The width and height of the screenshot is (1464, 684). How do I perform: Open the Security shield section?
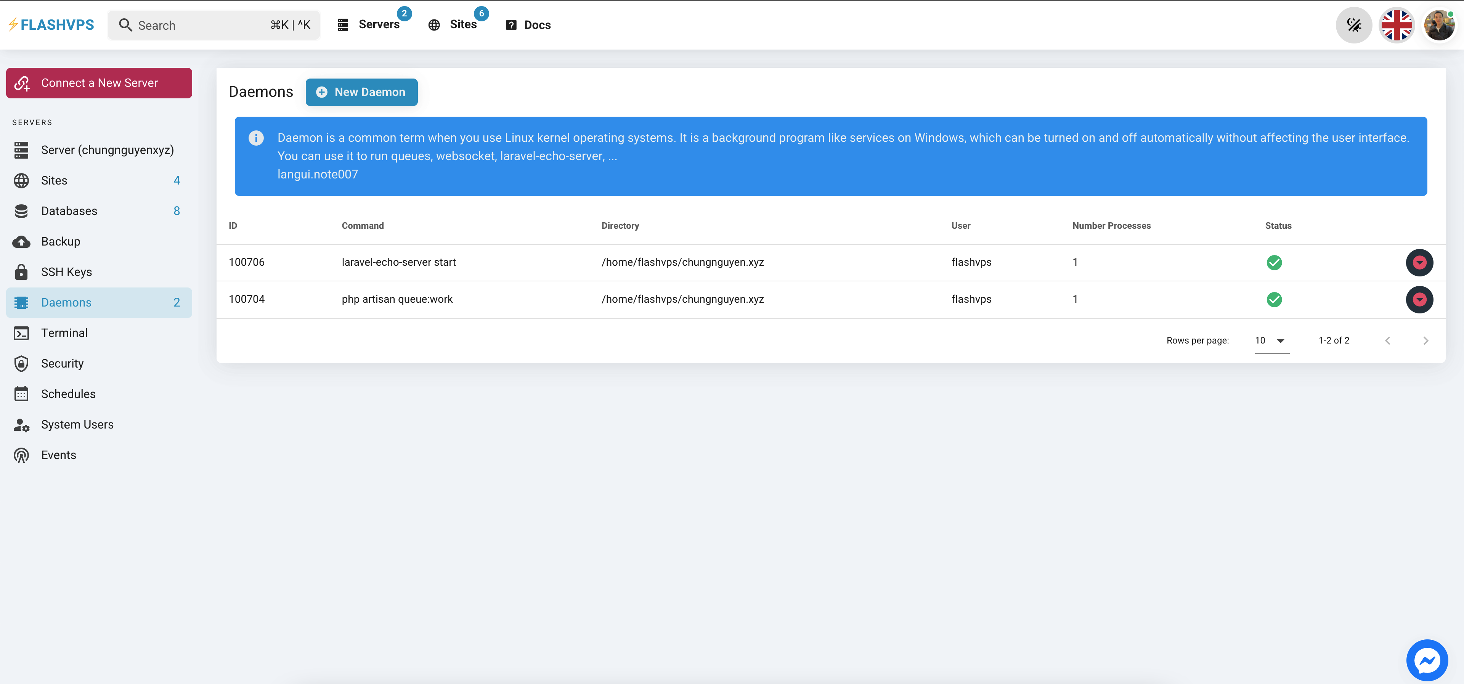(x=21, y=363)
